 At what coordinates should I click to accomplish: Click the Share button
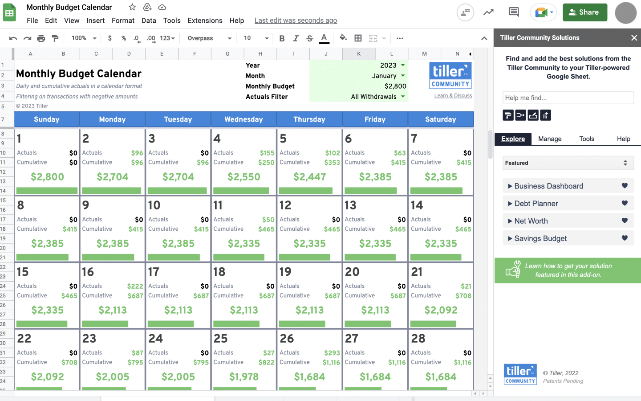(x=584, y=12)
